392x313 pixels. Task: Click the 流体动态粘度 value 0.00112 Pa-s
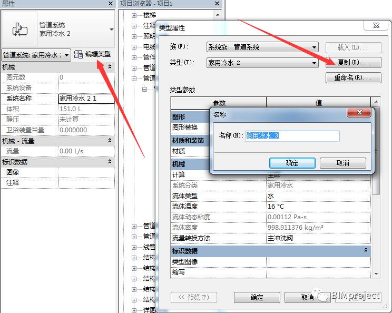[x=318, y=217]
